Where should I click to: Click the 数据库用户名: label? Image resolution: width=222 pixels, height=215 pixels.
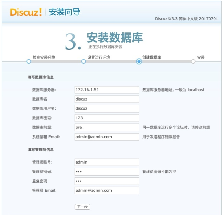[x=44, y=108]
